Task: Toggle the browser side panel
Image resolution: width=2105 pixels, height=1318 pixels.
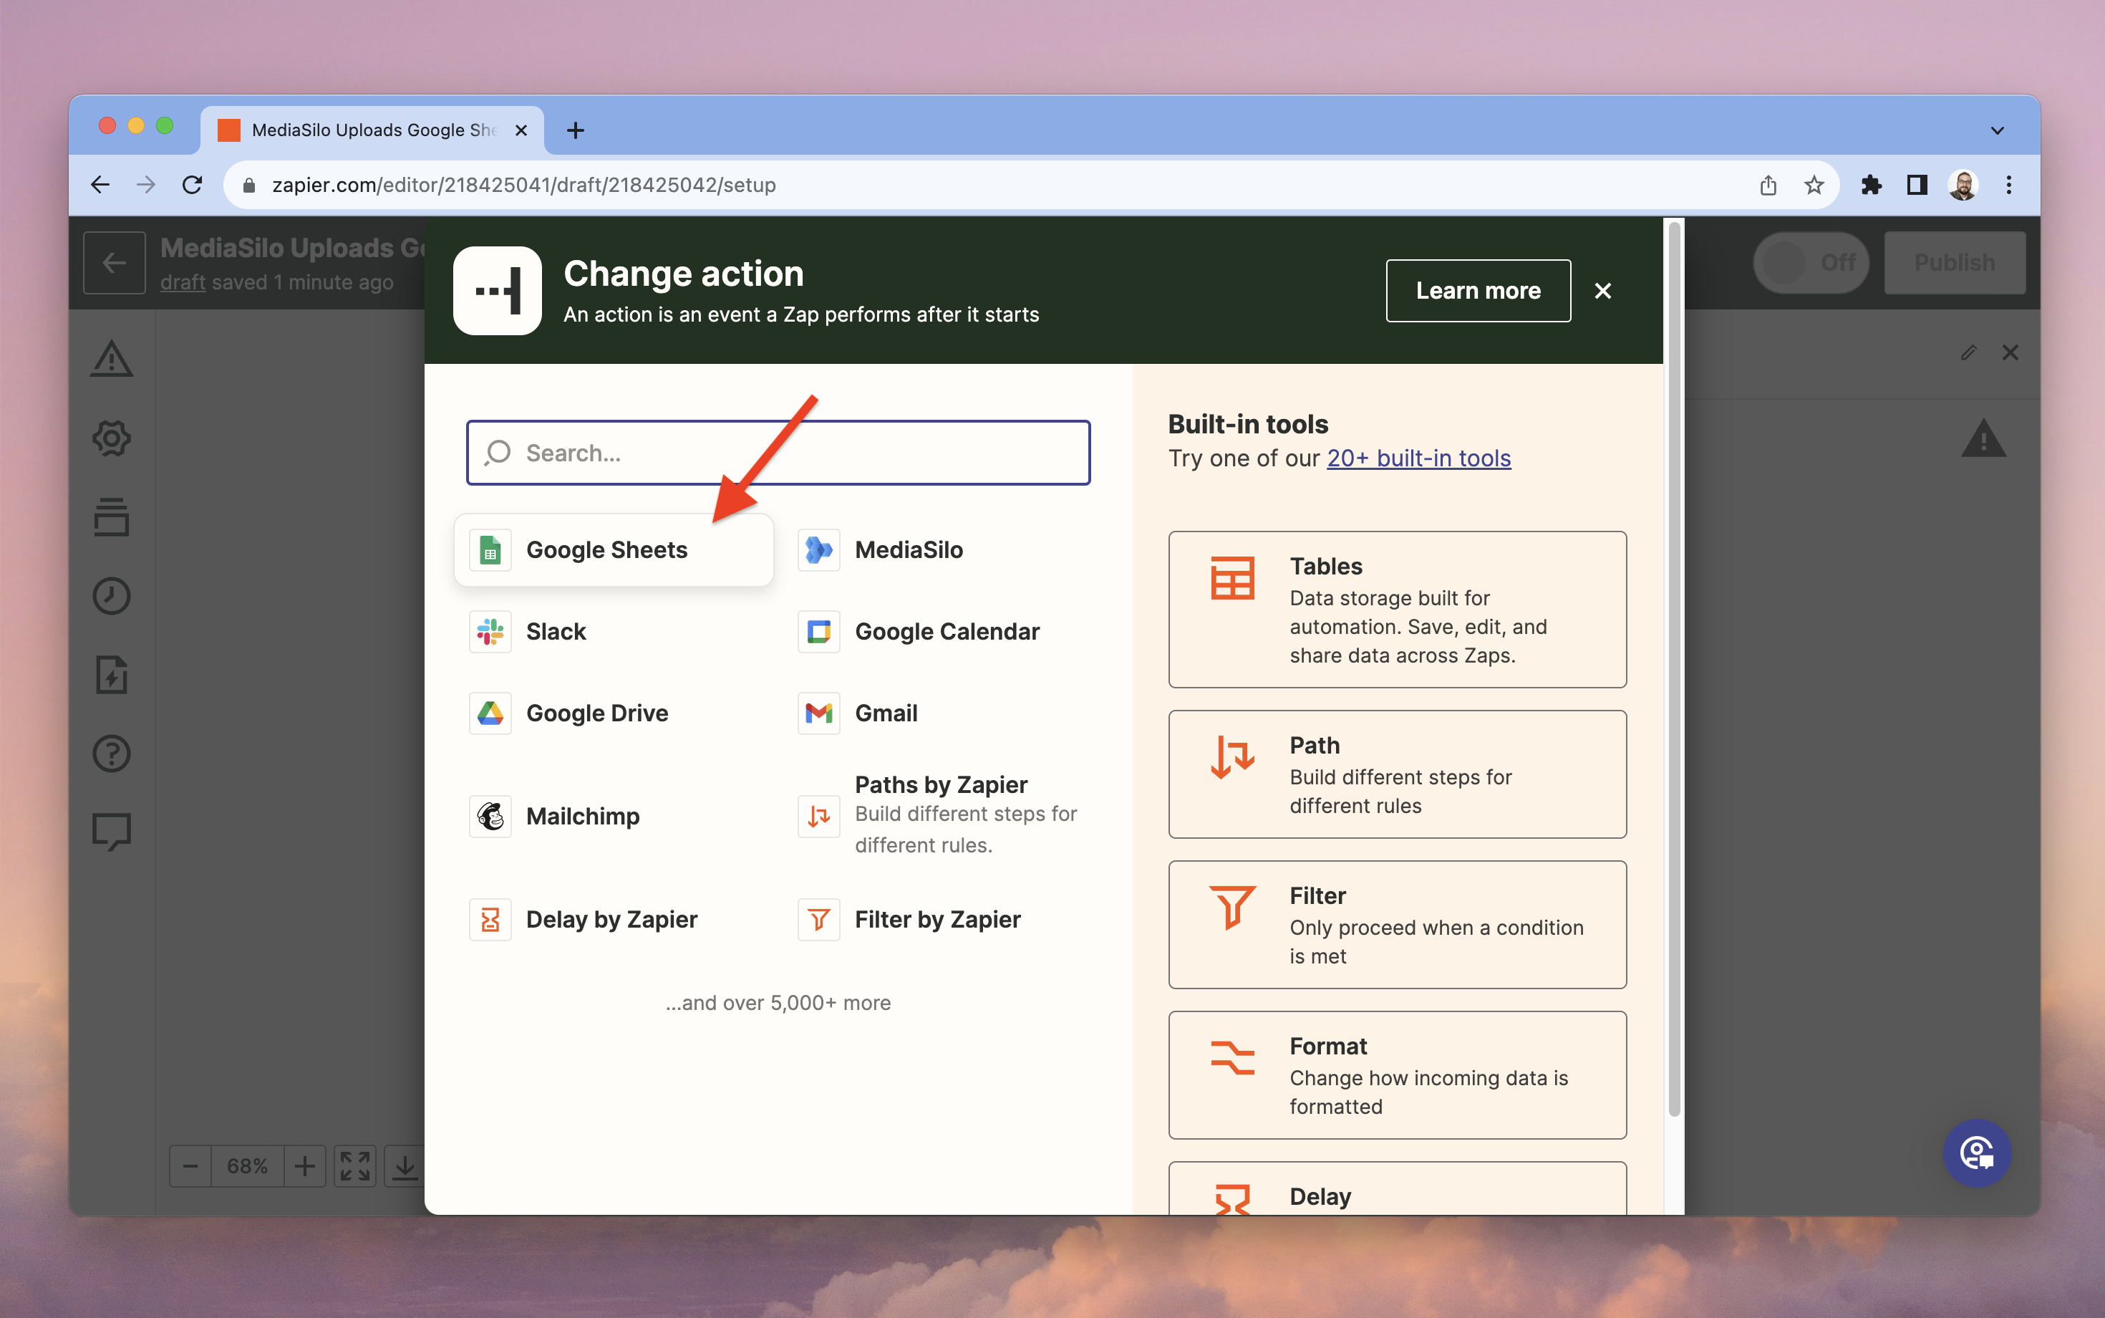Action: [x=1917, y=185]
